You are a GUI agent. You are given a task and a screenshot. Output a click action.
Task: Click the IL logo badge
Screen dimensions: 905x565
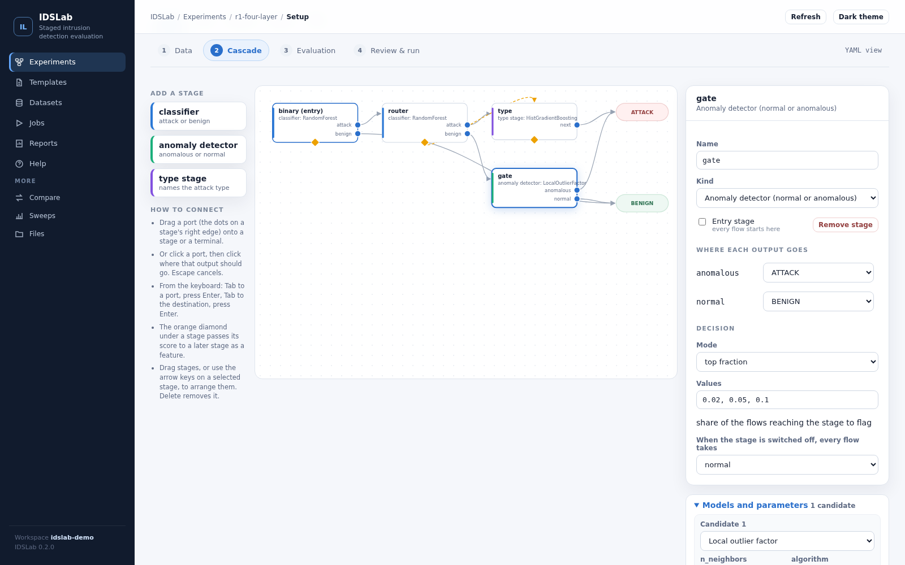click(x=23, y=27)
